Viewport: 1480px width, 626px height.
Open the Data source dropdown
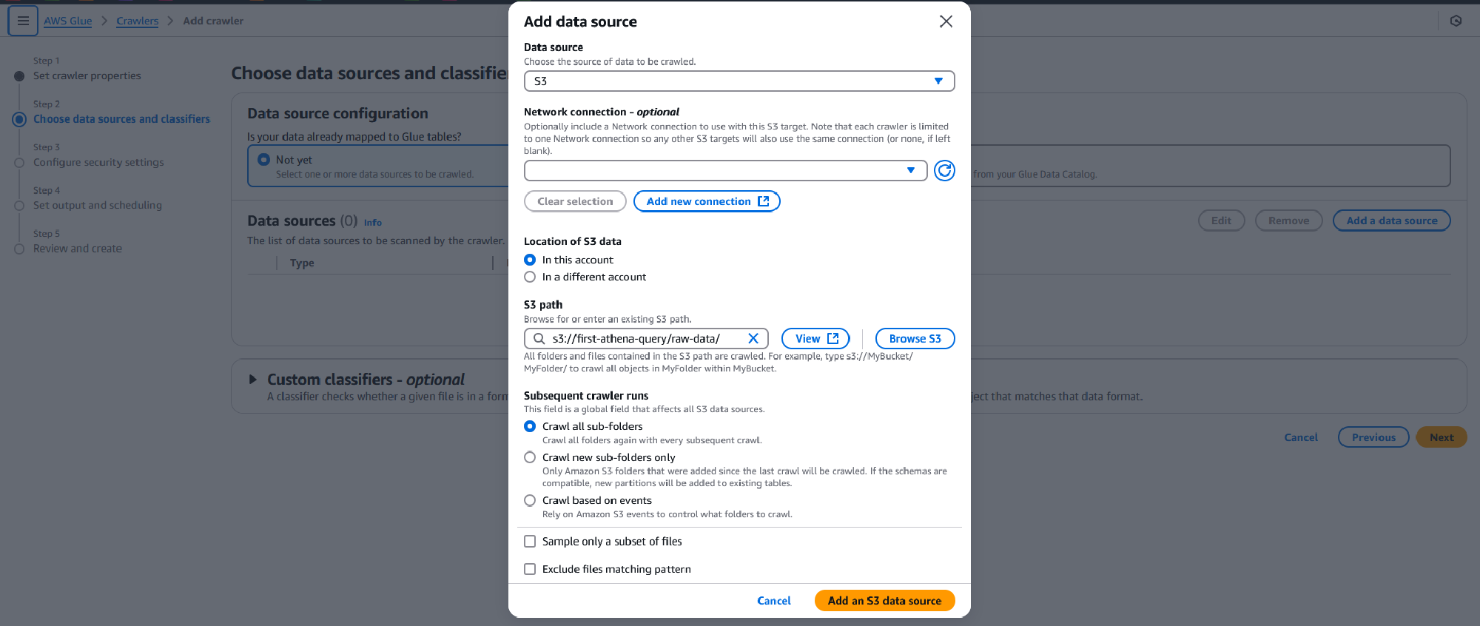(x=739, y=81)
